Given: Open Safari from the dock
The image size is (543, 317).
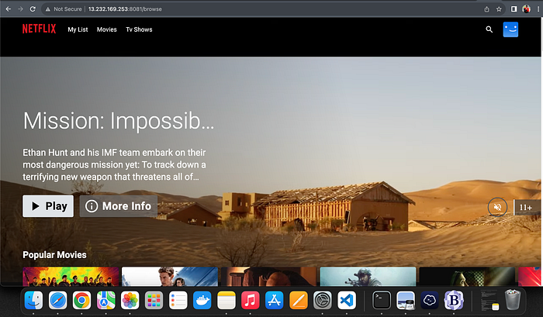Looking at the screenshot, I should [x=57, y=300].
